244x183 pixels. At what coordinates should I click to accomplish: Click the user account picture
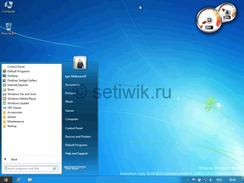(80, 63)
